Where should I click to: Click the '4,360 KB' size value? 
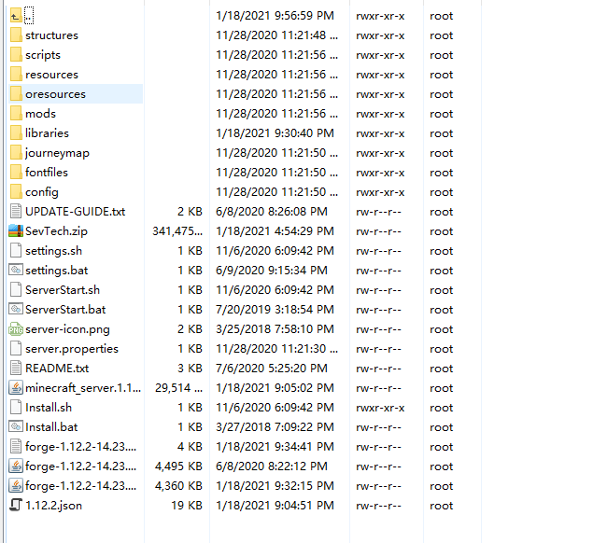pyautogui.click(x=178, y=486)
